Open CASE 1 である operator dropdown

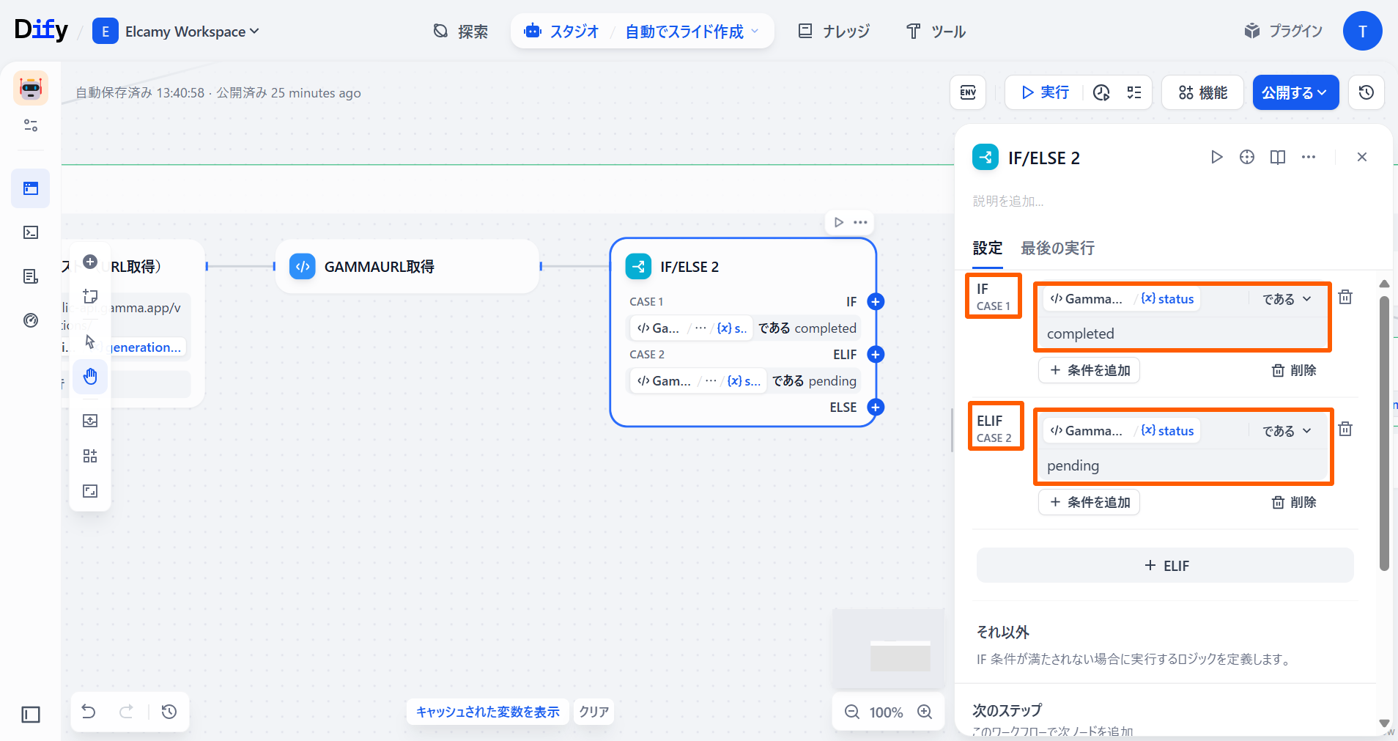1286,299
